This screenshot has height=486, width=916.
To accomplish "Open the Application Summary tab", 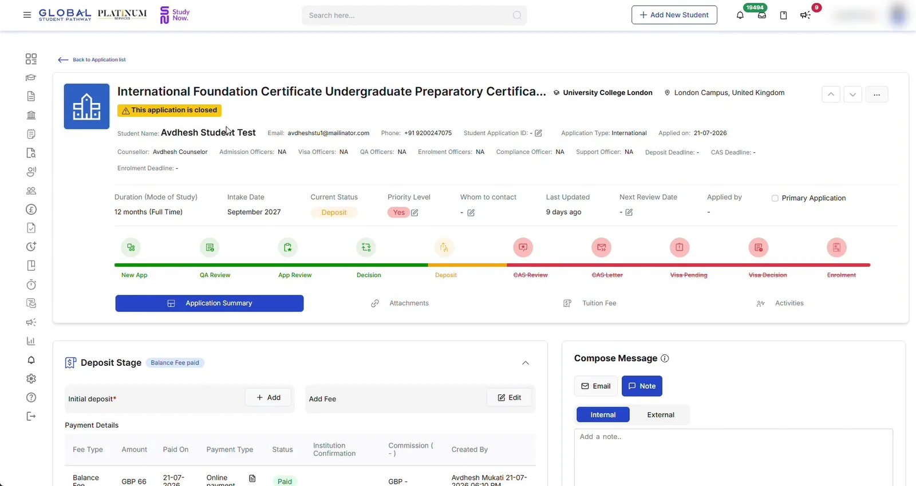I will pyautogui.click(x=210, y=303).
